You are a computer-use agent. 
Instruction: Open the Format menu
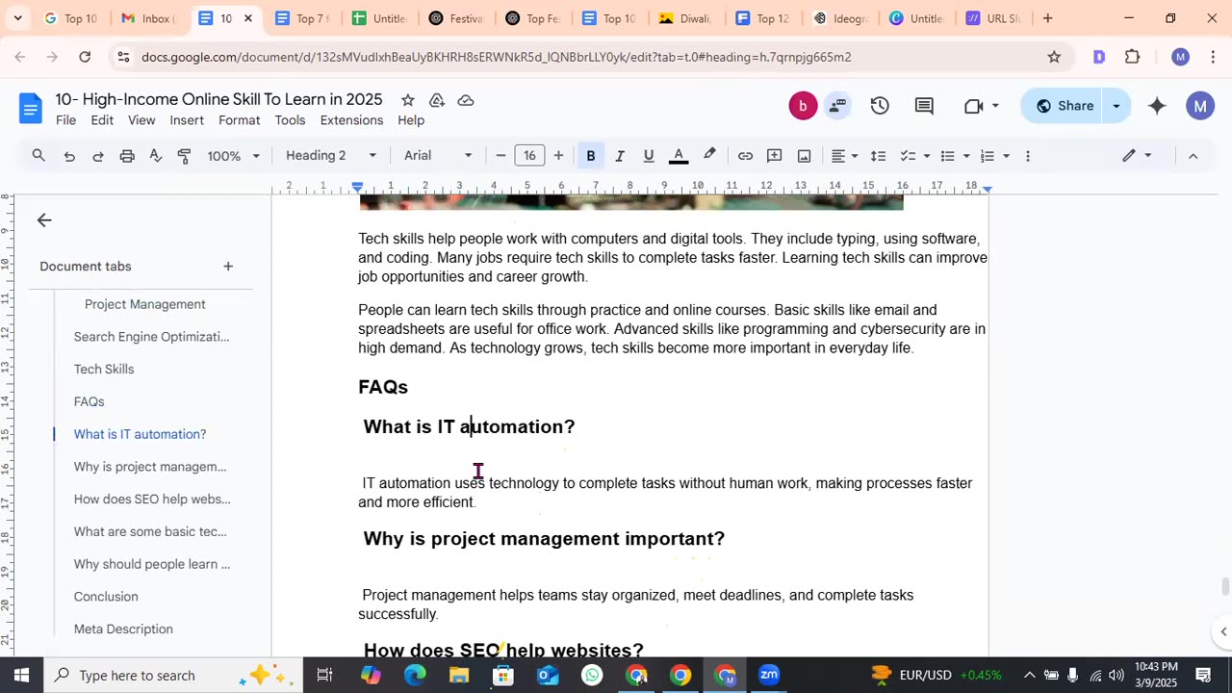click(x=239, y=120)
